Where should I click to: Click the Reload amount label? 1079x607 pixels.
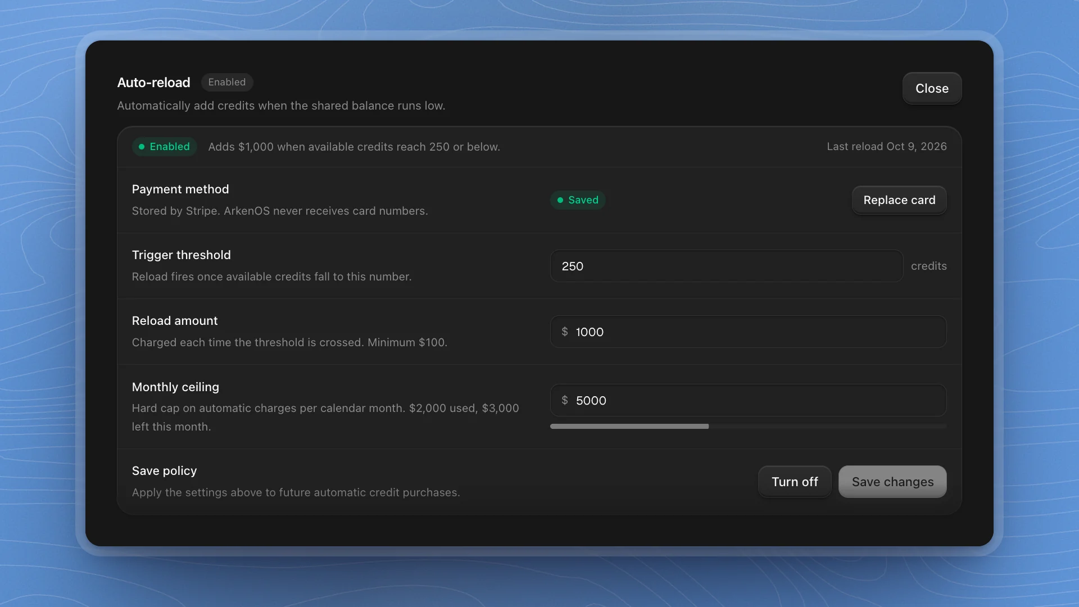pyautogui.click(x=175, y=321)
